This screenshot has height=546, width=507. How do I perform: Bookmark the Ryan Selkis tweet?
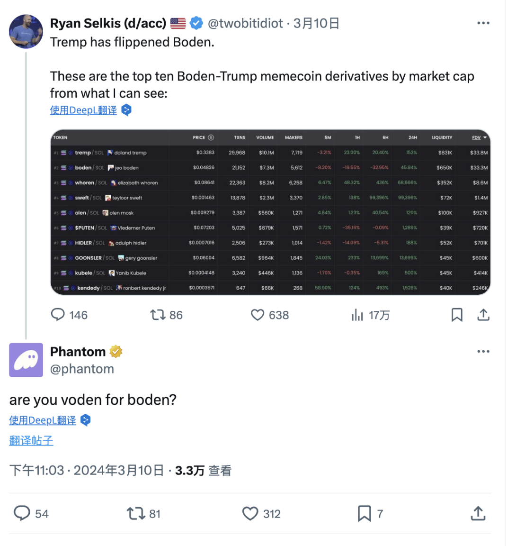(456, 315)
